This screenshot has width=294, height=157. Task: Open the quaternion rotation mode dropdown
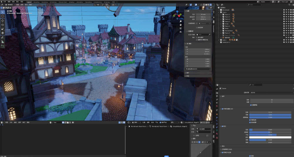click(x=199, y=69)
